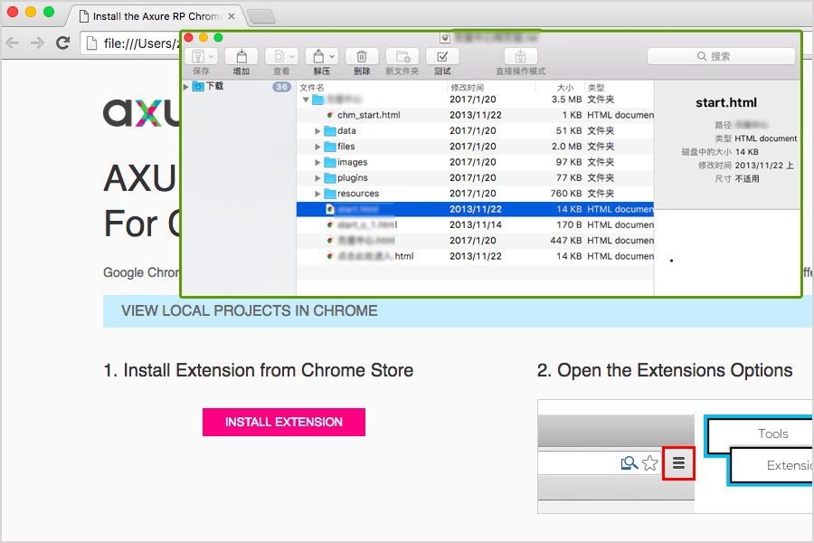Click the Save (保存) archive toolbar icon
Viewport: 814px width, 543px height.
[198, 56]
